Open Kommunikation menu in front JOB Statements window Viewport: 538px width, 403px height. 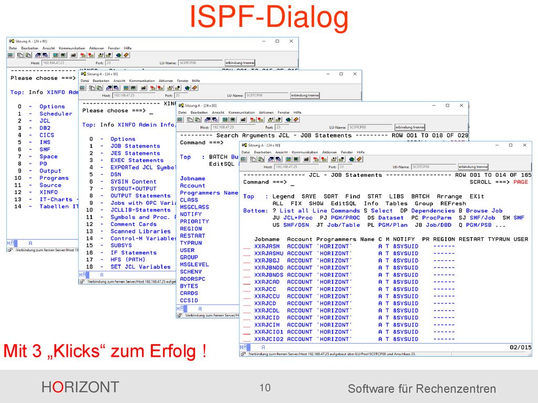[305, 152]
